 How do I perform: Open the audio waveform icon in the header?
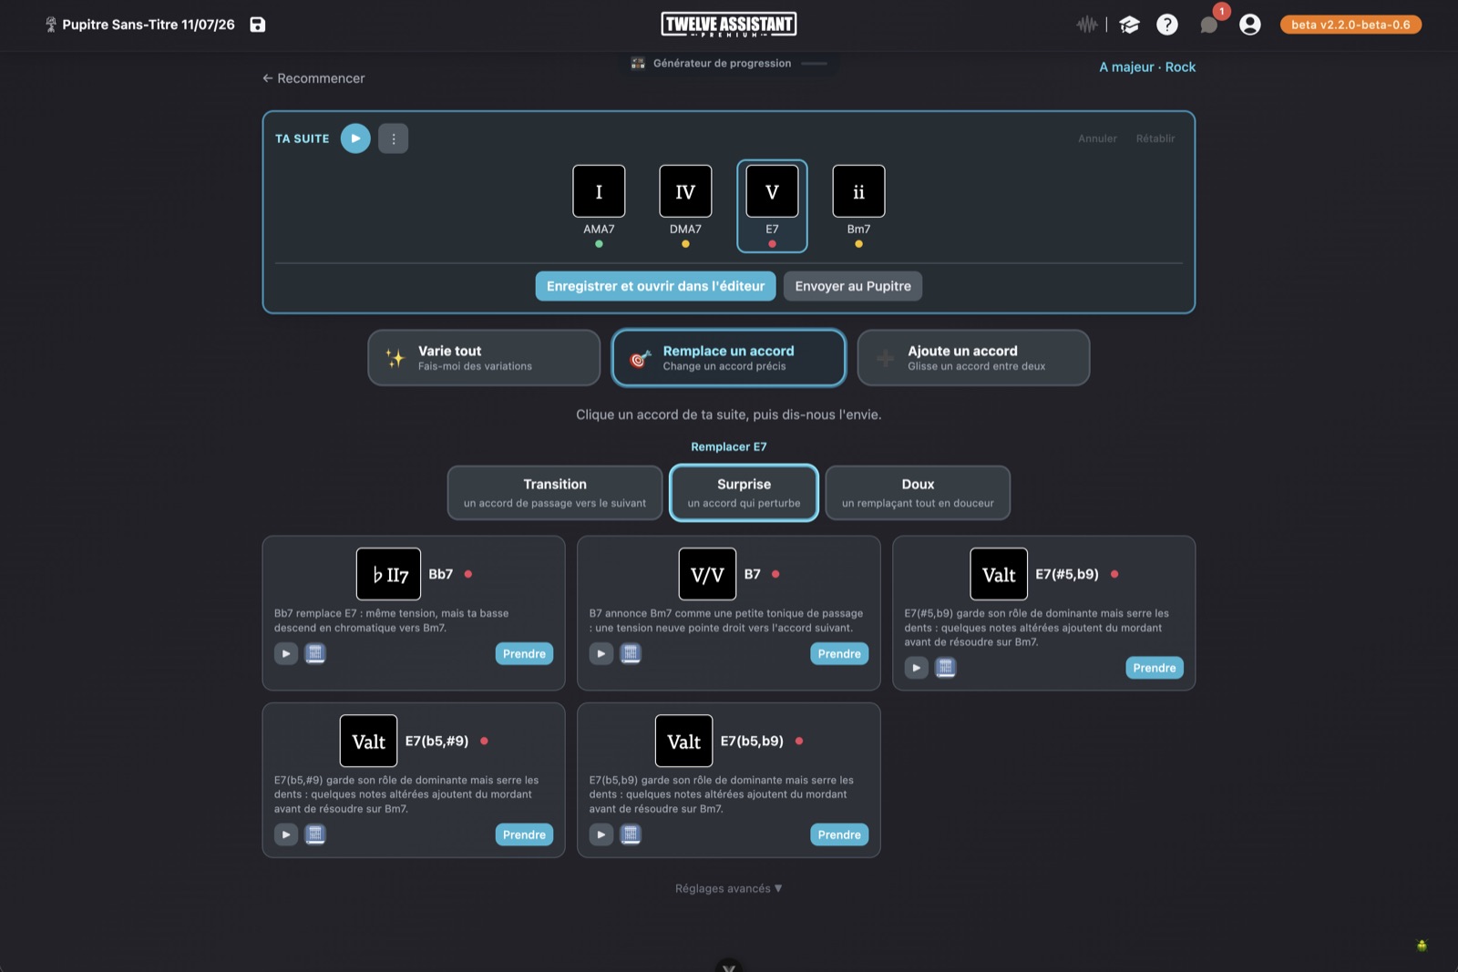coord(1086,25)
